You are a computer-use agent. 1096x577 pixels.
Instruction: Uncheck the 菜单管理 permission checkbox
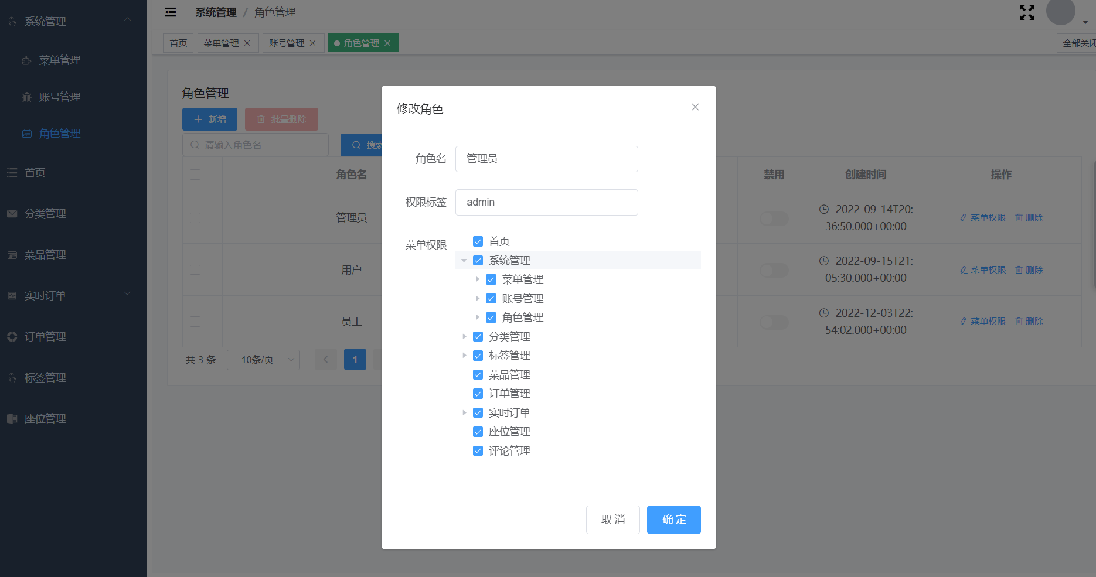pyautogui.click(x=491, y=279)
